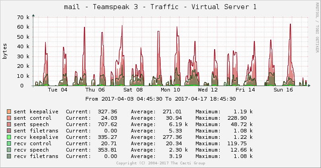Click the Cacti Group copyright text
321x168 pixels.
[161, 163]
